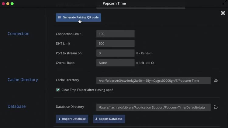This screenshot has width=228, height=128.
Task: Focus the DHT Limit field showing 500
Action: [x=115, y=44]
